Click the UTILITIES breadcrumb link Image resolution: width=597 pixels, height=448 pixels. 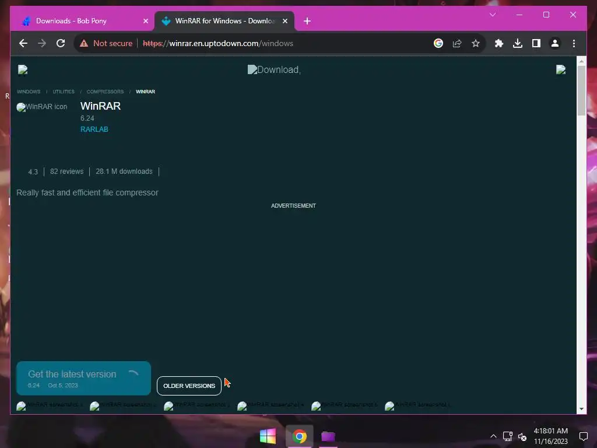coord(64,92)
